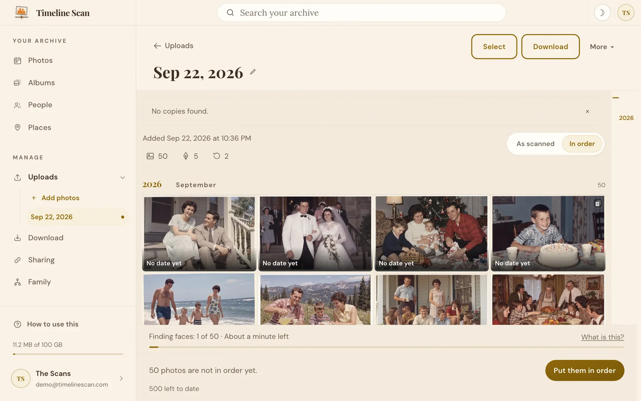
Task: Open the boy with birthday cake photo
Action: pos(548,233)
